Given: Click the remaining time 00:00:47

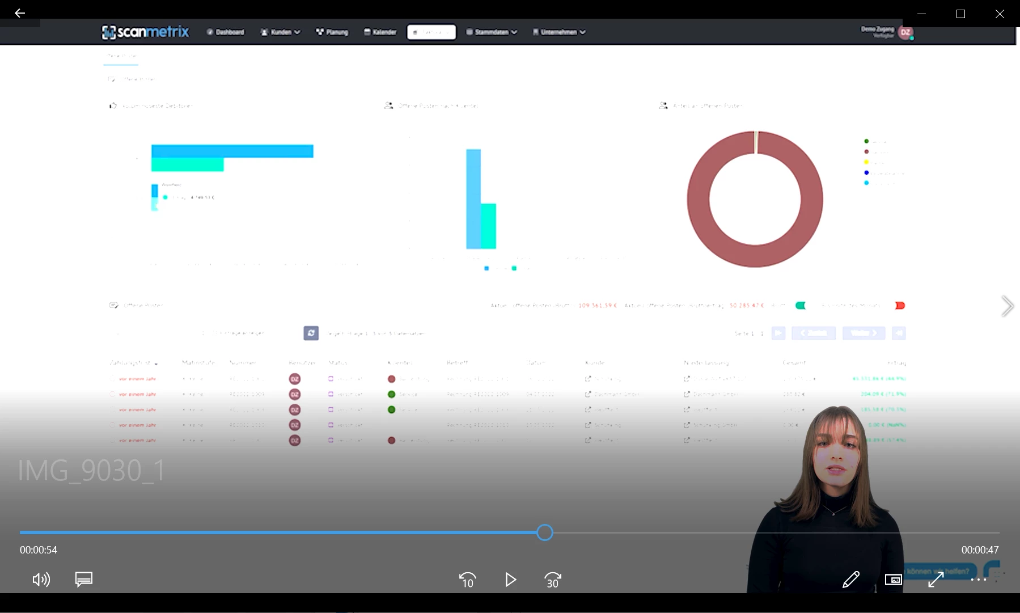Looking at the screenshot, I should coord(980,549).
